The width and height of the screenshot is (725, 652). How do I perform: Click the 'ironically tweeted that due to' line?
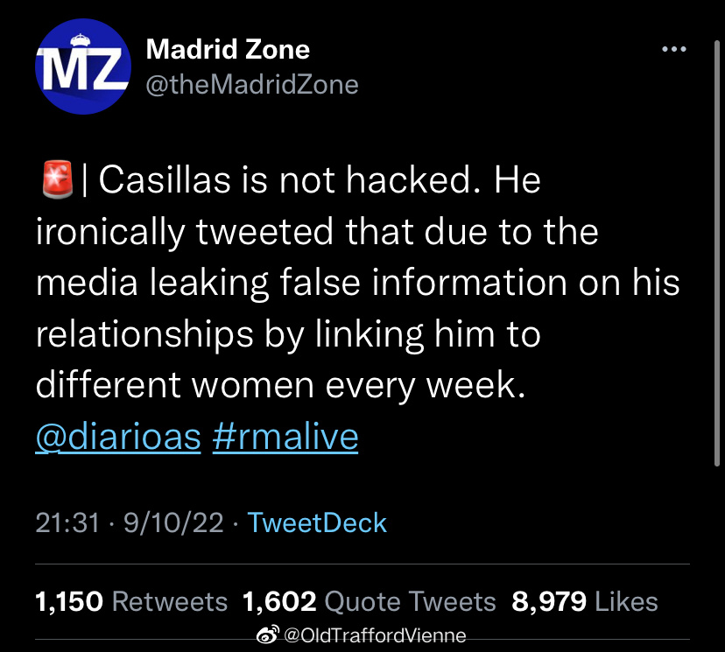tap(316, 233)
